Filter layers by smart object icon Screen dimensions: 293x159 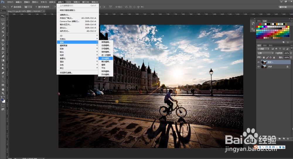pos(287,49)
